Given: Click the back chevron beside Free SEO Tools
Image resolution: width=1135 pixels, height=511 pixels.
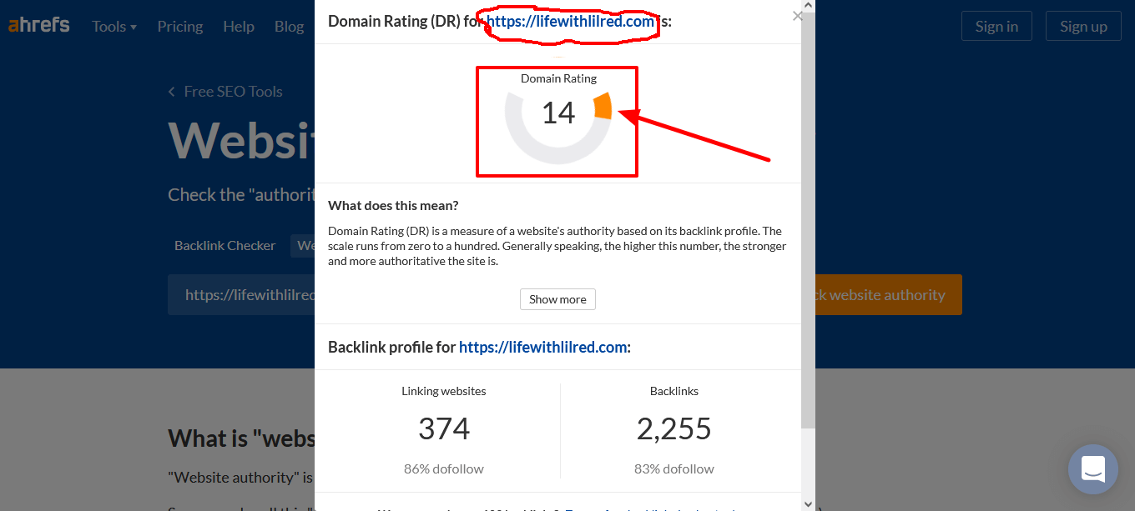Looking at the screenshot, I should click(172, 92).
